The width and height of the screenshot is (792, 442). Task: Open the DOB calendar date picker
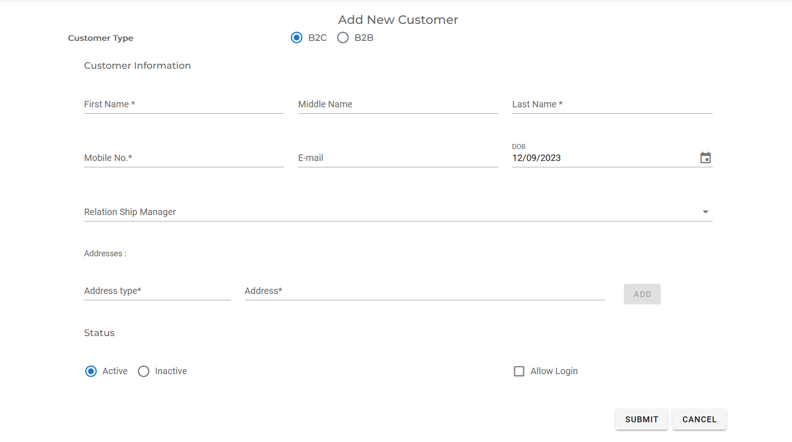click(705, 157)
